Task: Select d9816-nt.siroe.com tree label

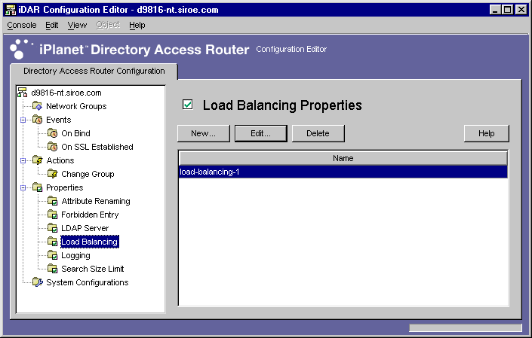Action: (66, 93)
